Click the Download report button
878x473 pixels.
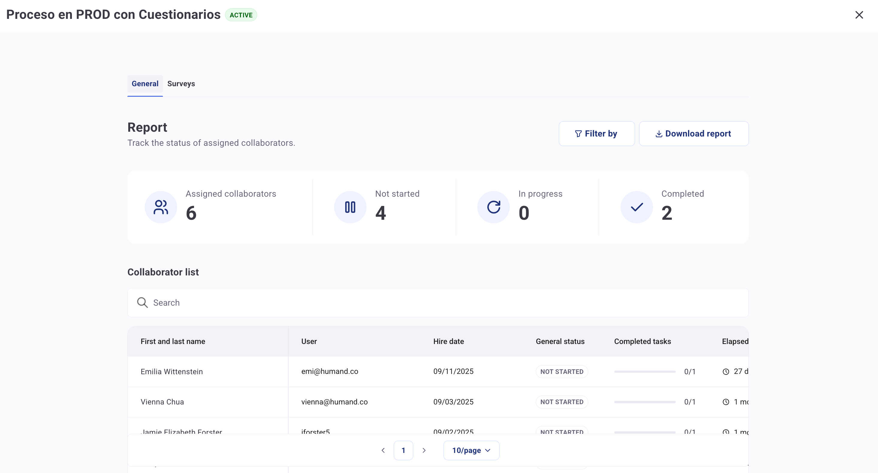(694, 134)
